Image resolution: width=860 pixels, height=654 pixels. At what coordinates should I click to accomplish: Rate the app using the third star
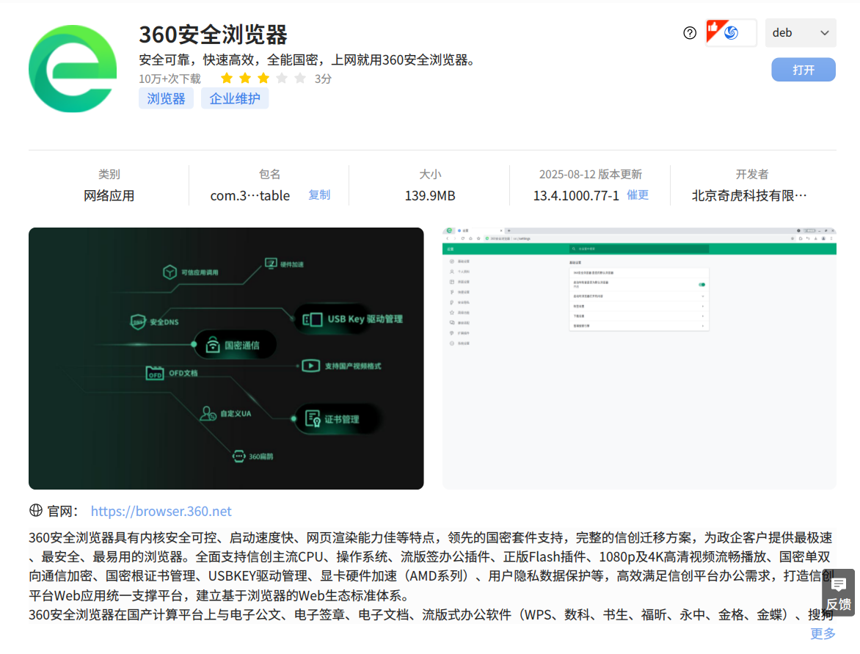[264, 78]
